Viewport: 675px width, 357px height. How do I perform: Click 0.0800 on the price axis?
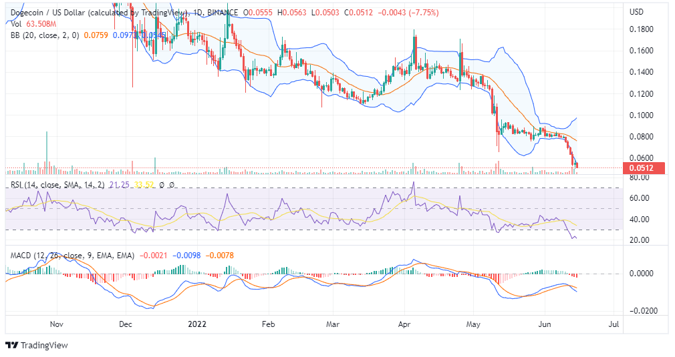tap(642, 137)
